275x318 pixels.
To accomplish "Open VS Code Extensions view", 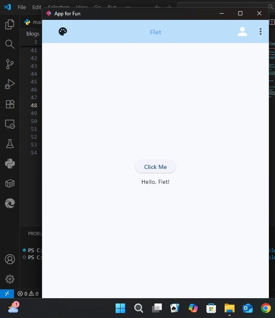I will pos(10,104).
